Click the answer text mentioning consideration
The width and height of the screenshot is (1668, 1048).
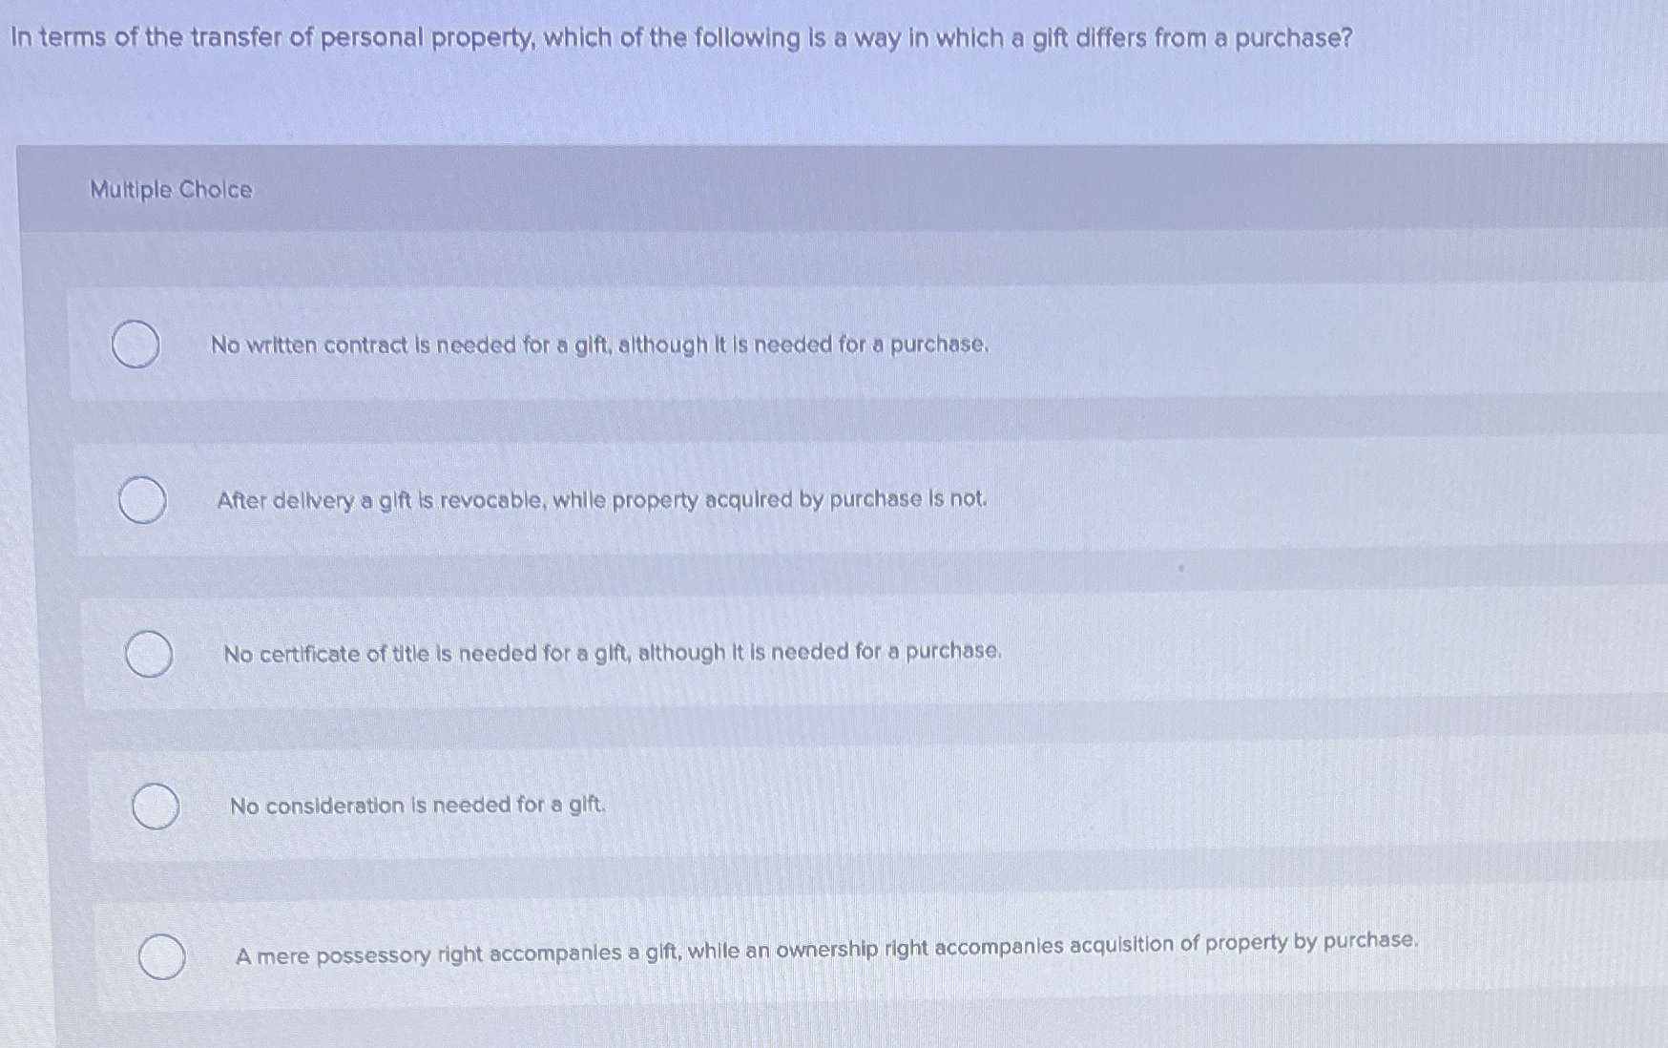pyautogui.click(x=417, y=807)
